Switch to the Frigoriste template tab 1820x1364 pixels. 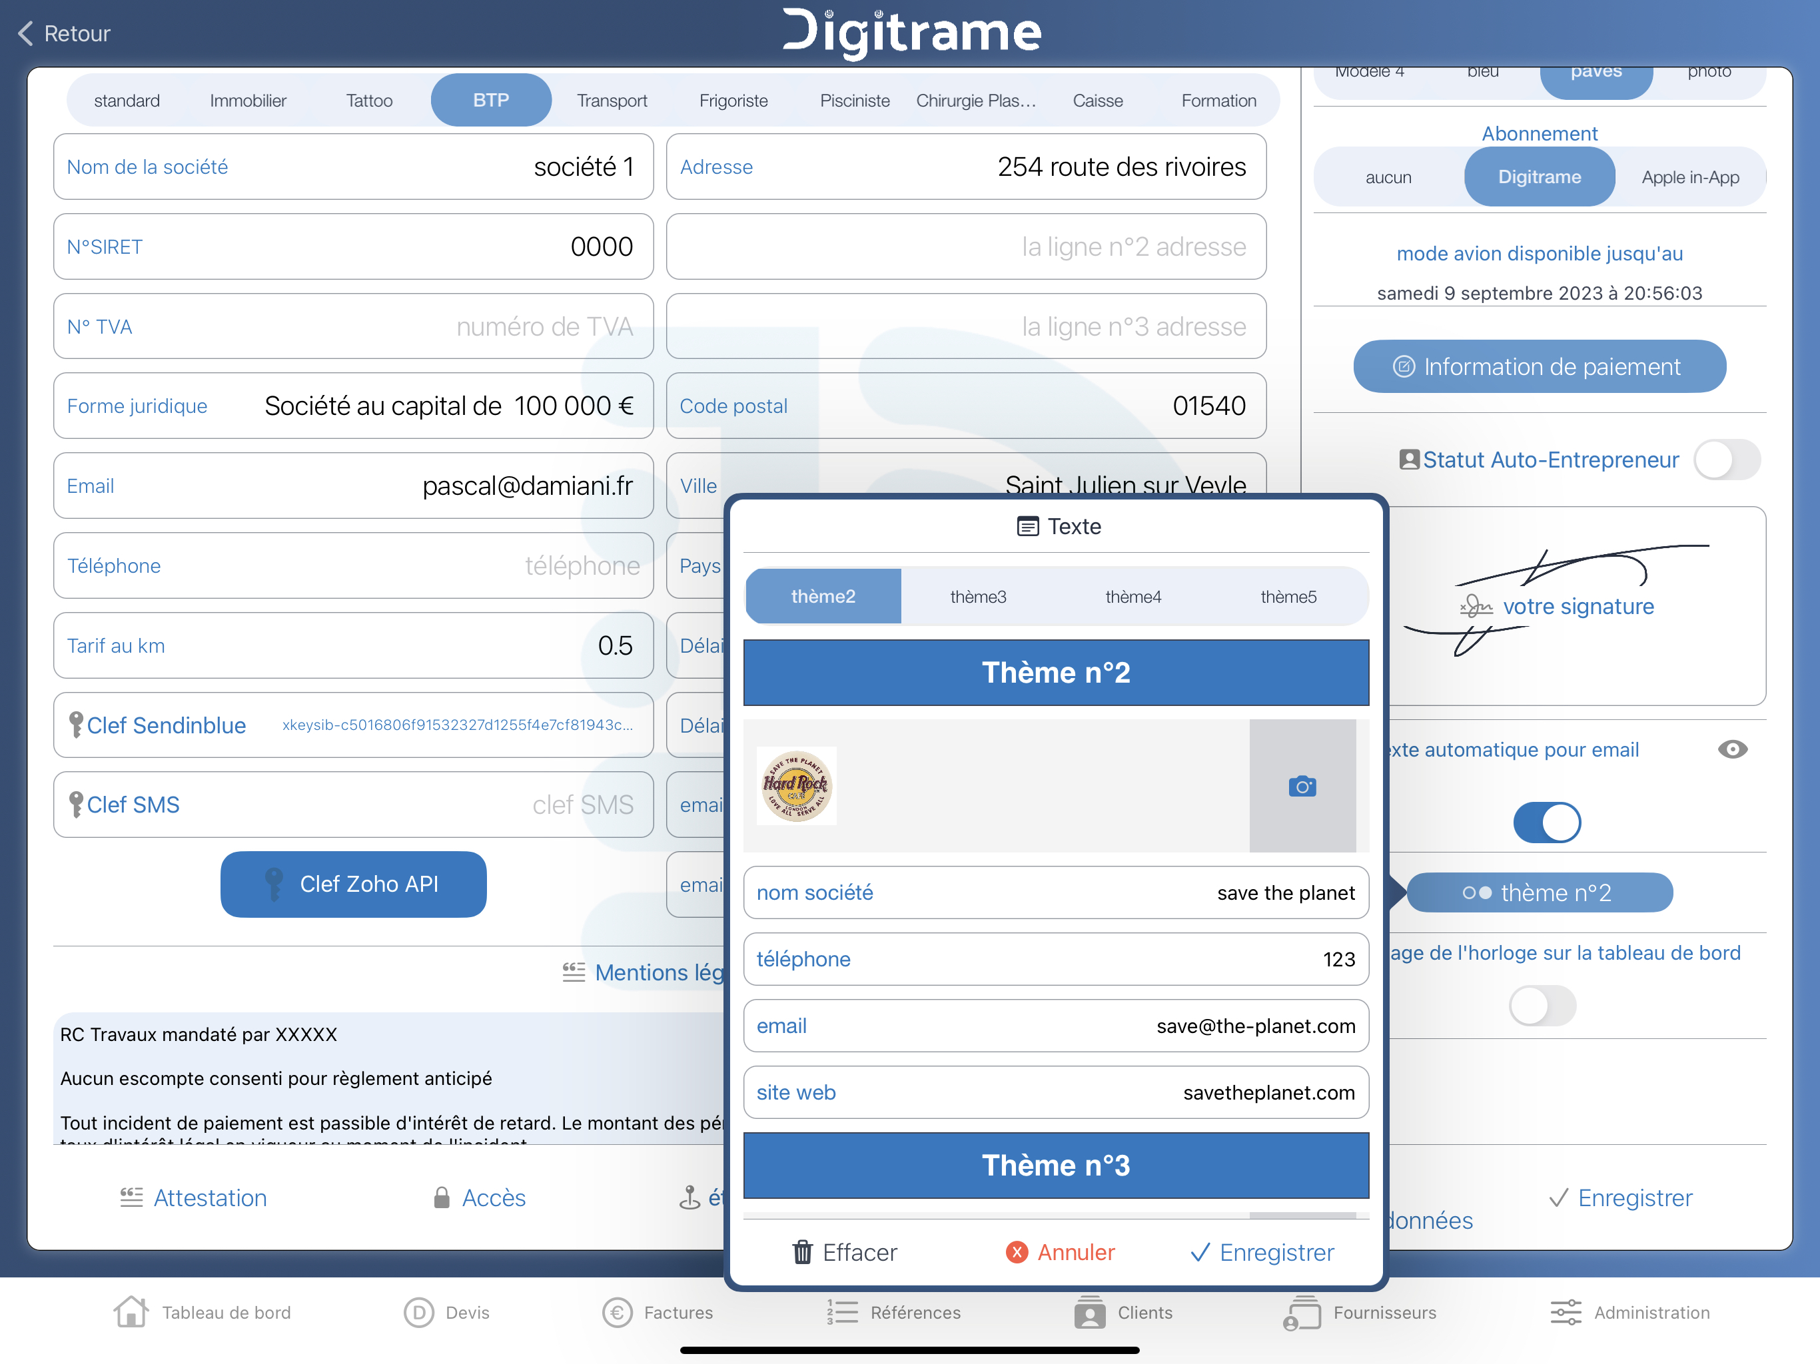733,101
